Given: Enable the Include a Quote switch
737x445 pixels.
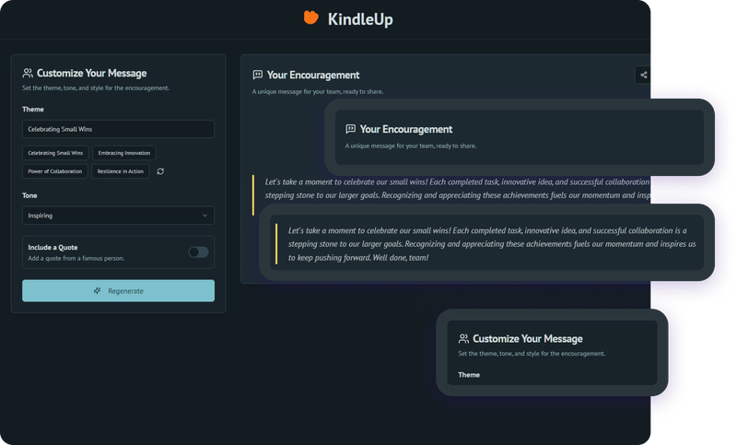Looking at the screenshot, I should pos(198,252).
